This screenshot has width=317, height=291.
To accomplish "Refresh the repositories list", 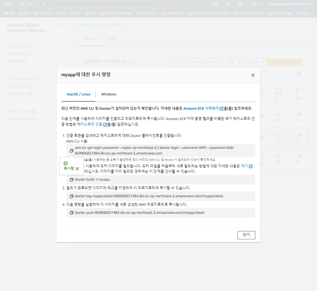I will (177, 62).
